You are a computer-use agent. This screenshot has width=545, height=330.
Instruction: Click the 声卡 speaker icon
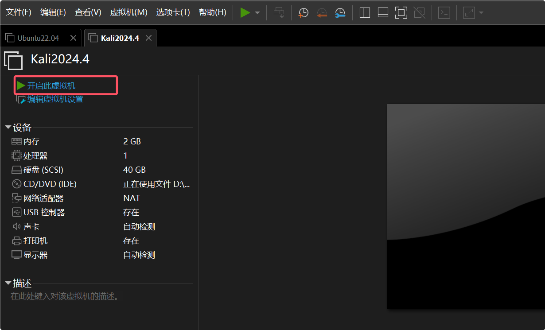pos(17,226)
